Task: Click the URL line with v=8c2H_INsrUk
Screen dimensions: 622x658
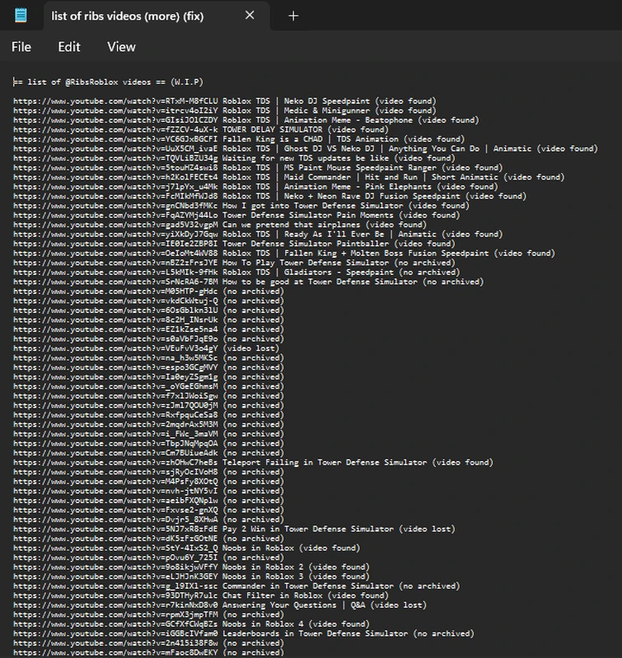Action: tap(148, 320)
